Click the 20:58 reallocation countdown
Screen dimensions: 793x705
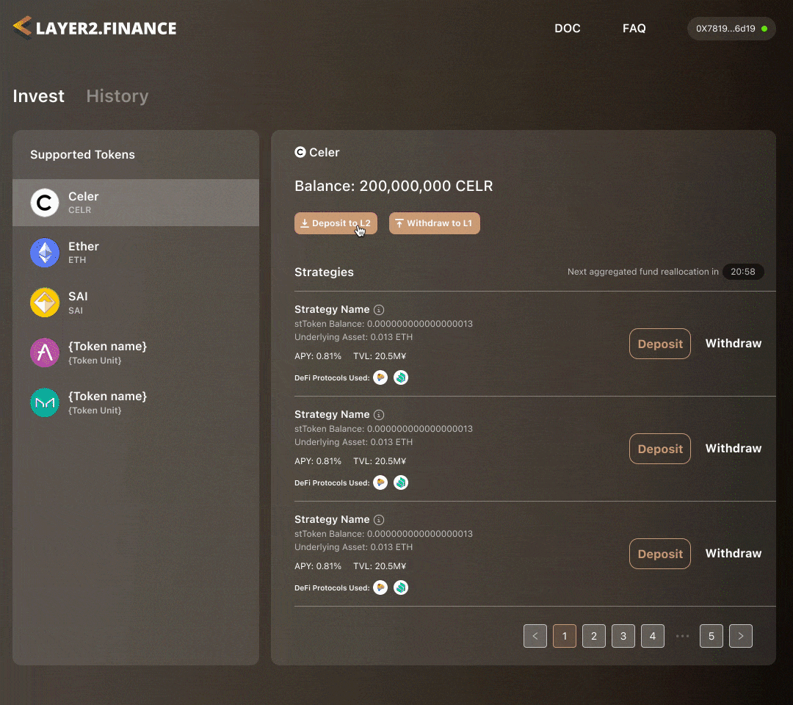[743, 272]
